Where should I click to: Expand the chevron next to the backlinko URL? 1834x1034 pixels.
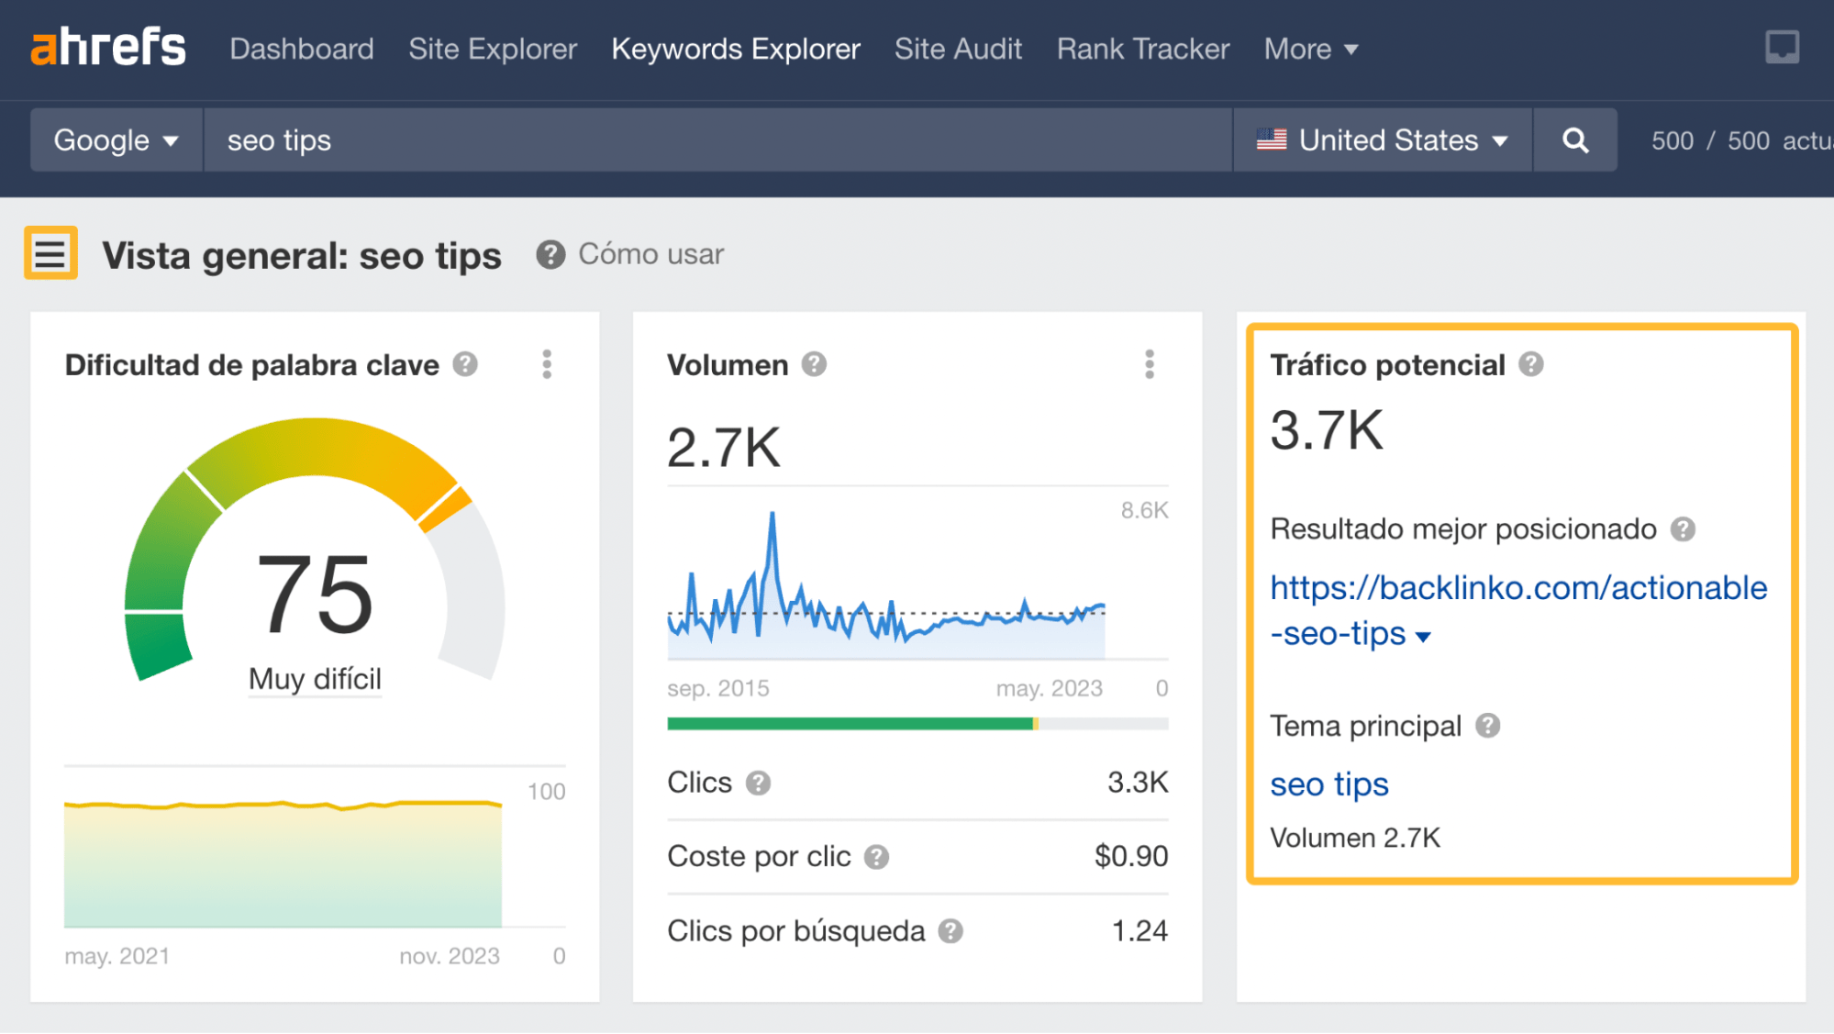click(1423, 635)
